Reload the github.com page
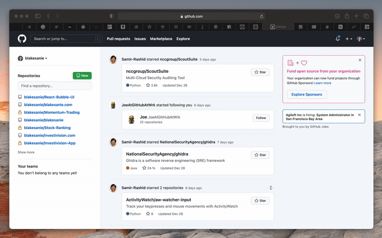Screen dimensions: 382x238 261,16
